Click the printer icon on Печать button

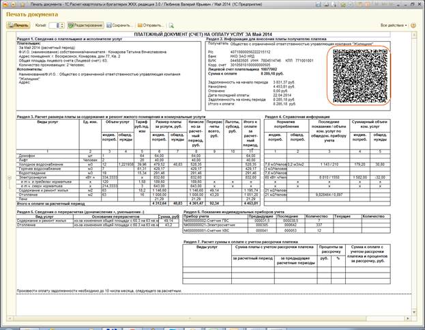tap(11, 25)
